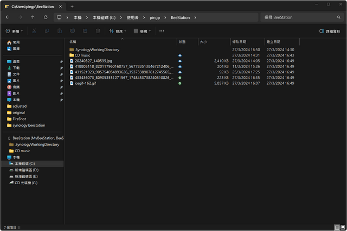Expand chevron after BeeStation in address bar
This screenshot has width=347, height=231.
(x=195, y=17)
